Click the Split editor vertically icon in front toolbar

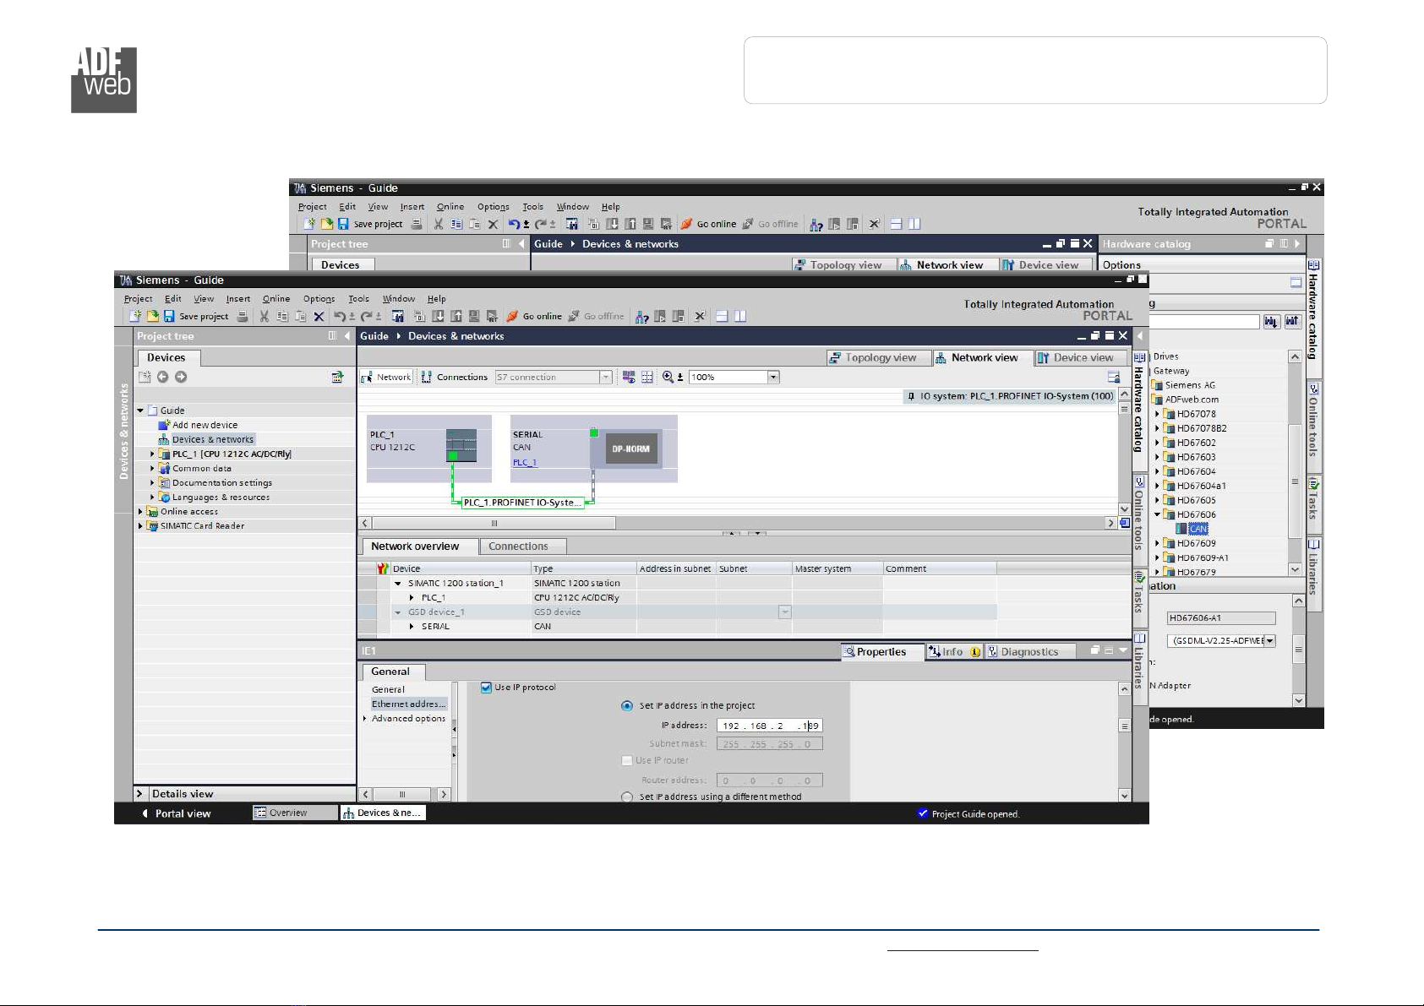click(x=740, y=317)
